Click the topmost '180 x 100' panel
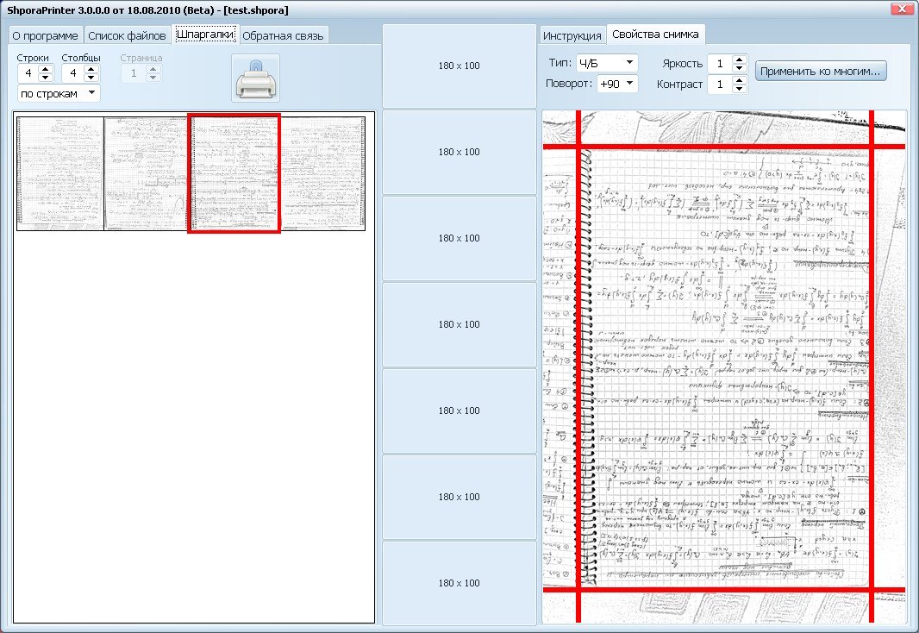This screenshot has height=633, width=919. [x=459, y=66]
